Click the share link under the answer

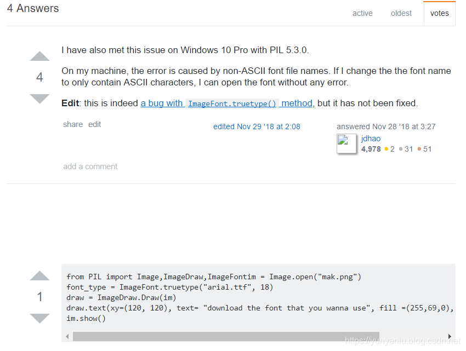pos(72,124)
